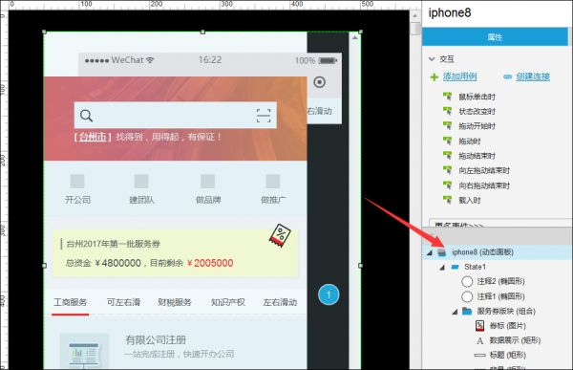Select 数据展示 (矩形) row in outline

[498, 340]
